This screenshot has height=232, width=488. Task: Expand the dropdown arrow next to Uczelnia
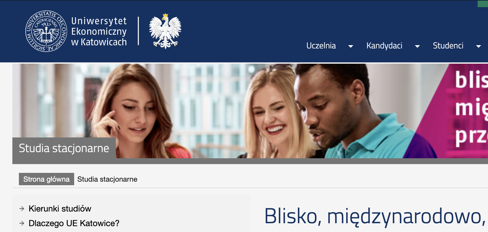click(x=351, y=46)
